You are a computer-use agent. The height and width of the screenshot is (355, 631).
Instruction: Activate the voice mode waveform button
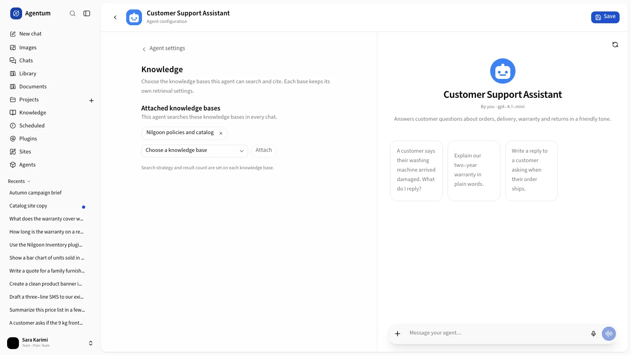click(x=609, y=334)
